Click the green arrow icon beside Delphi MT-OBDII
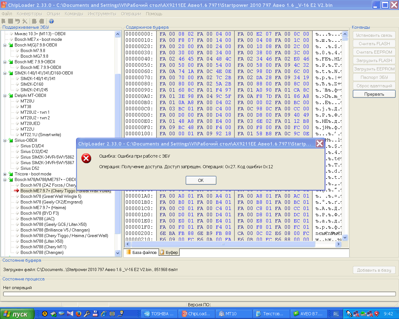The width and height of the screenshot is (399, 319). click(11, 96)
